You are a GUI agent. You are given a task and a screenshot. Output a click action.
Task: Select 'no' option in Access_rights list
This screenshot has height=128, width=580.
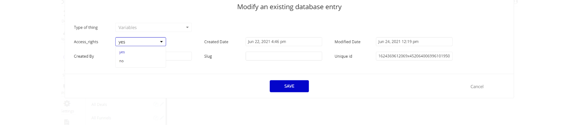[x=121, y=61]
